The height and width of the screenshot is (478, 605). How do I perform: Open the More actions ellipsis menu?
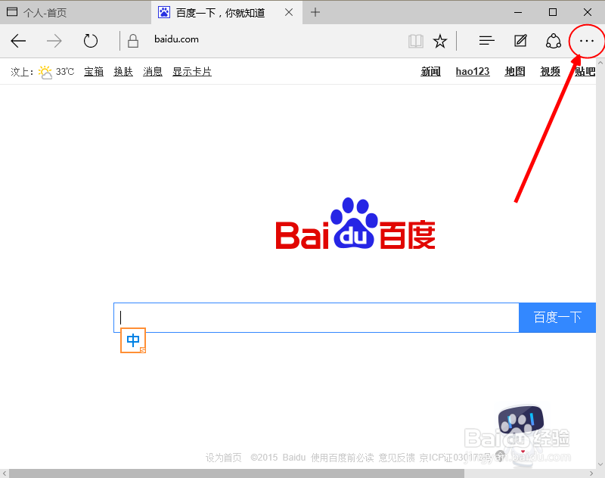click(x=587, y=41)
